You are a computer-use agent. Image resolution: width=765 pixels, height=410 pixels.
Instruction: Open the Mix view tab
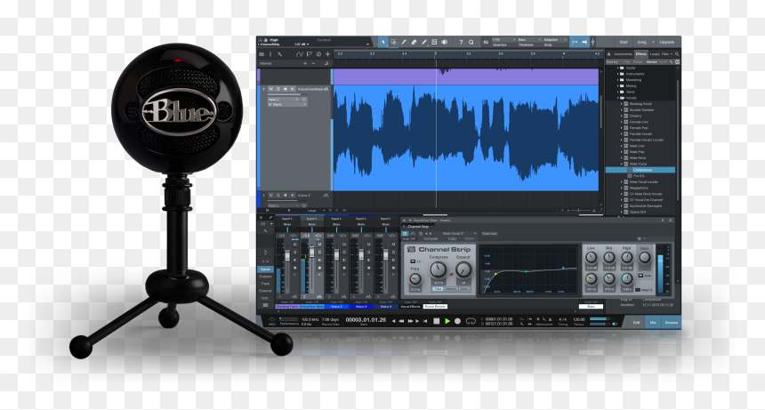653,323
